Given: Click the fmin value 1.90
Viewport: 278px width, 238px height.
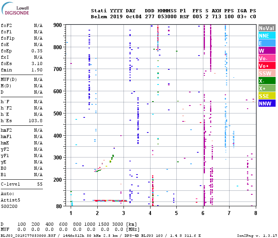Looking at the screenshot, I should tap(37, 70).
